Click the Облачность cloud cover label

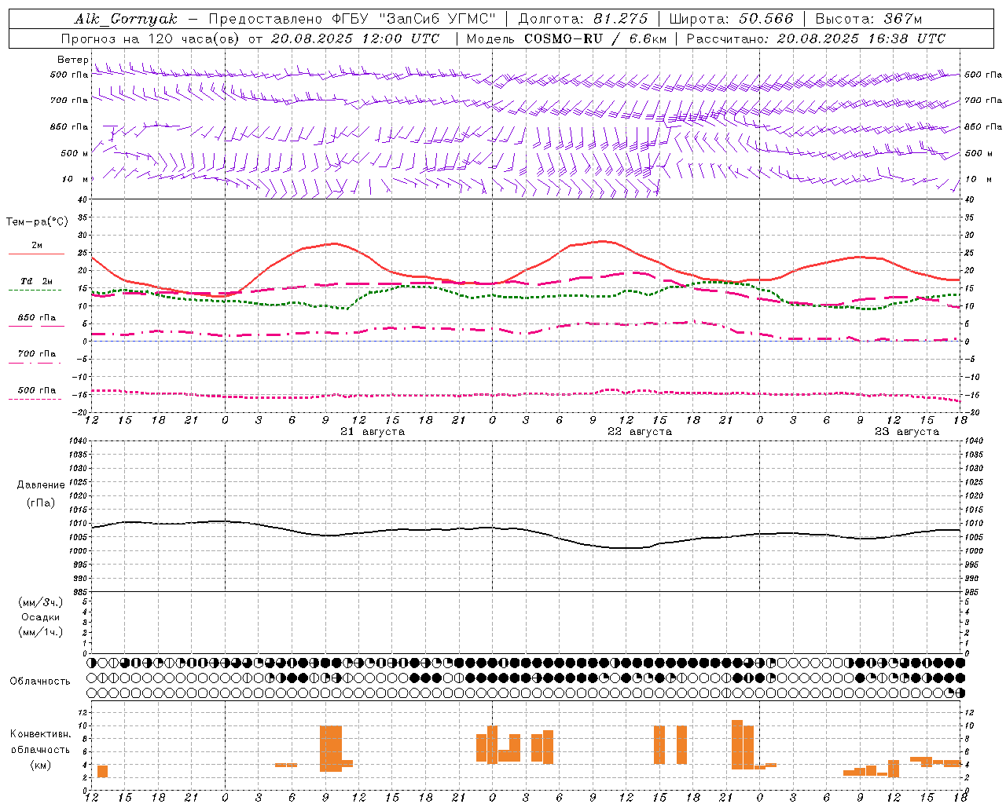(40, 682)
